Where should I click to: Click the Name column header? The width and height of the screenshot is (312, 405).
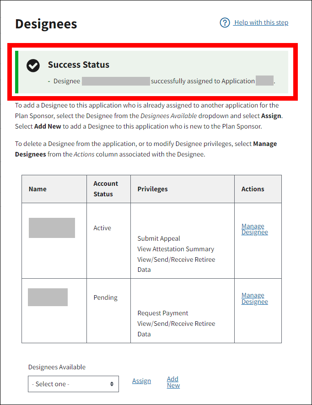pos(38,189)
